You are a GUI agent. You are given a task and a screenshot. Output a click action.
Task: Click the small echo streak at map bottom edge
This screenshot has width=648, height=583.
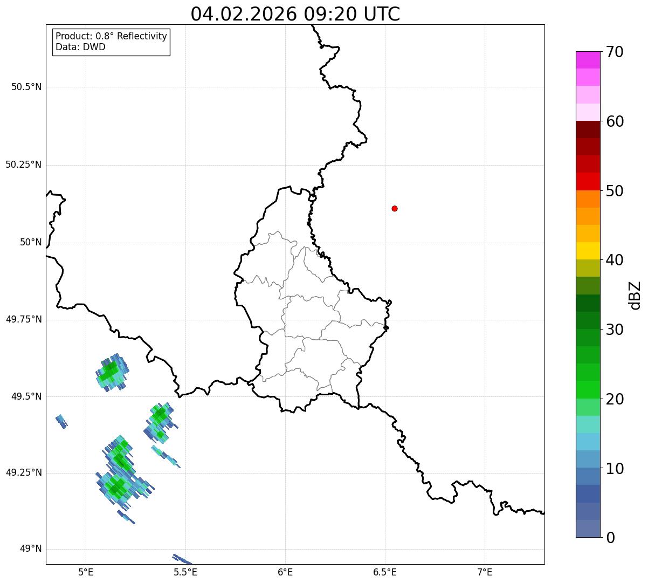click(x=182, y=559)
